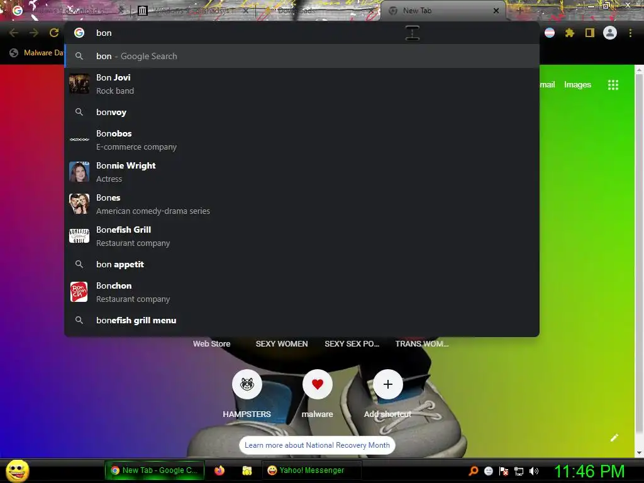
Task: Click the browser forward arrow
Action: click(x=34, y=33)
